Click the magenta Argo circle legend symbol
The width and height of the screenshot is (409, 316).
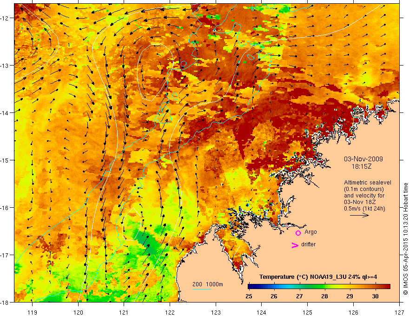click(x=298, y=233)
